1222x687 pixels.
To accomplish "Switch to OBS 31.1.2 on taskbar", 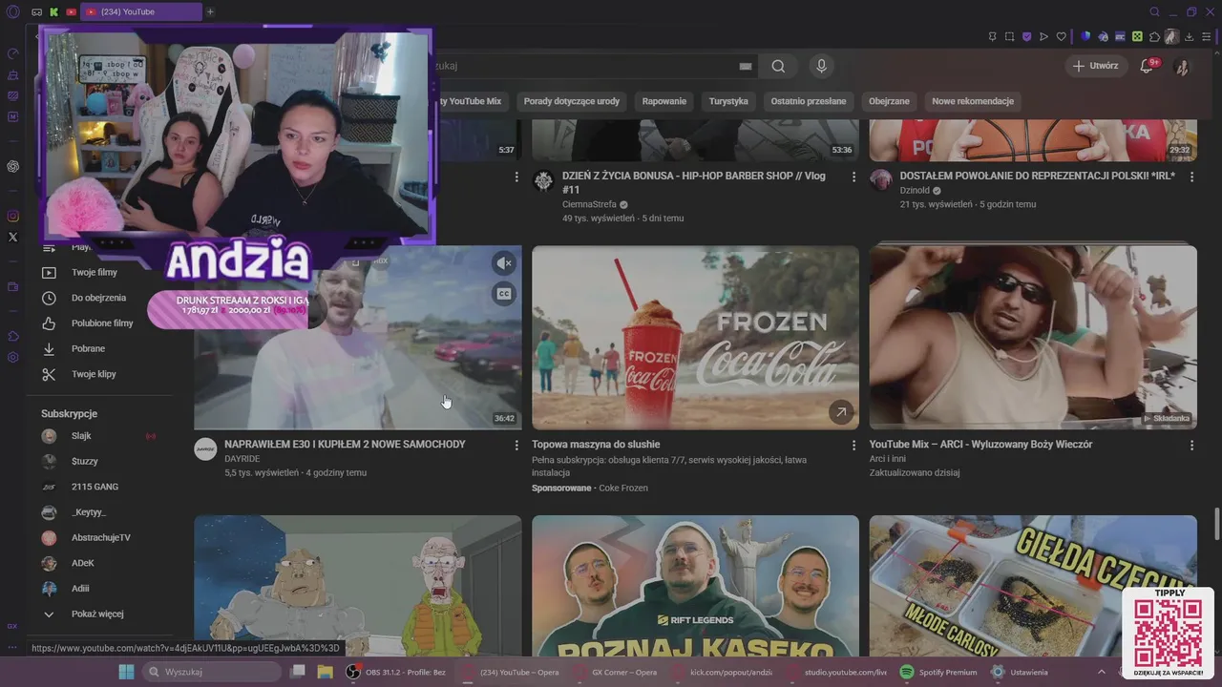I will point(397,672).
